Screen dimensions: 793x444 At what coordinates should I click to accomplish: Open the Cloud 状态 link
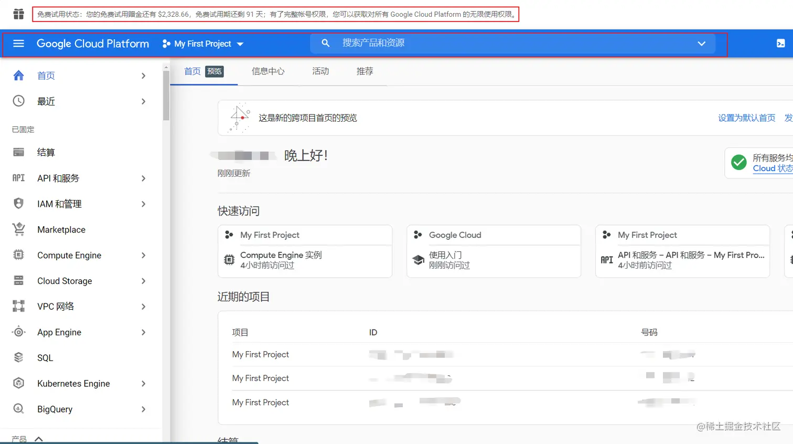(773, 168)
